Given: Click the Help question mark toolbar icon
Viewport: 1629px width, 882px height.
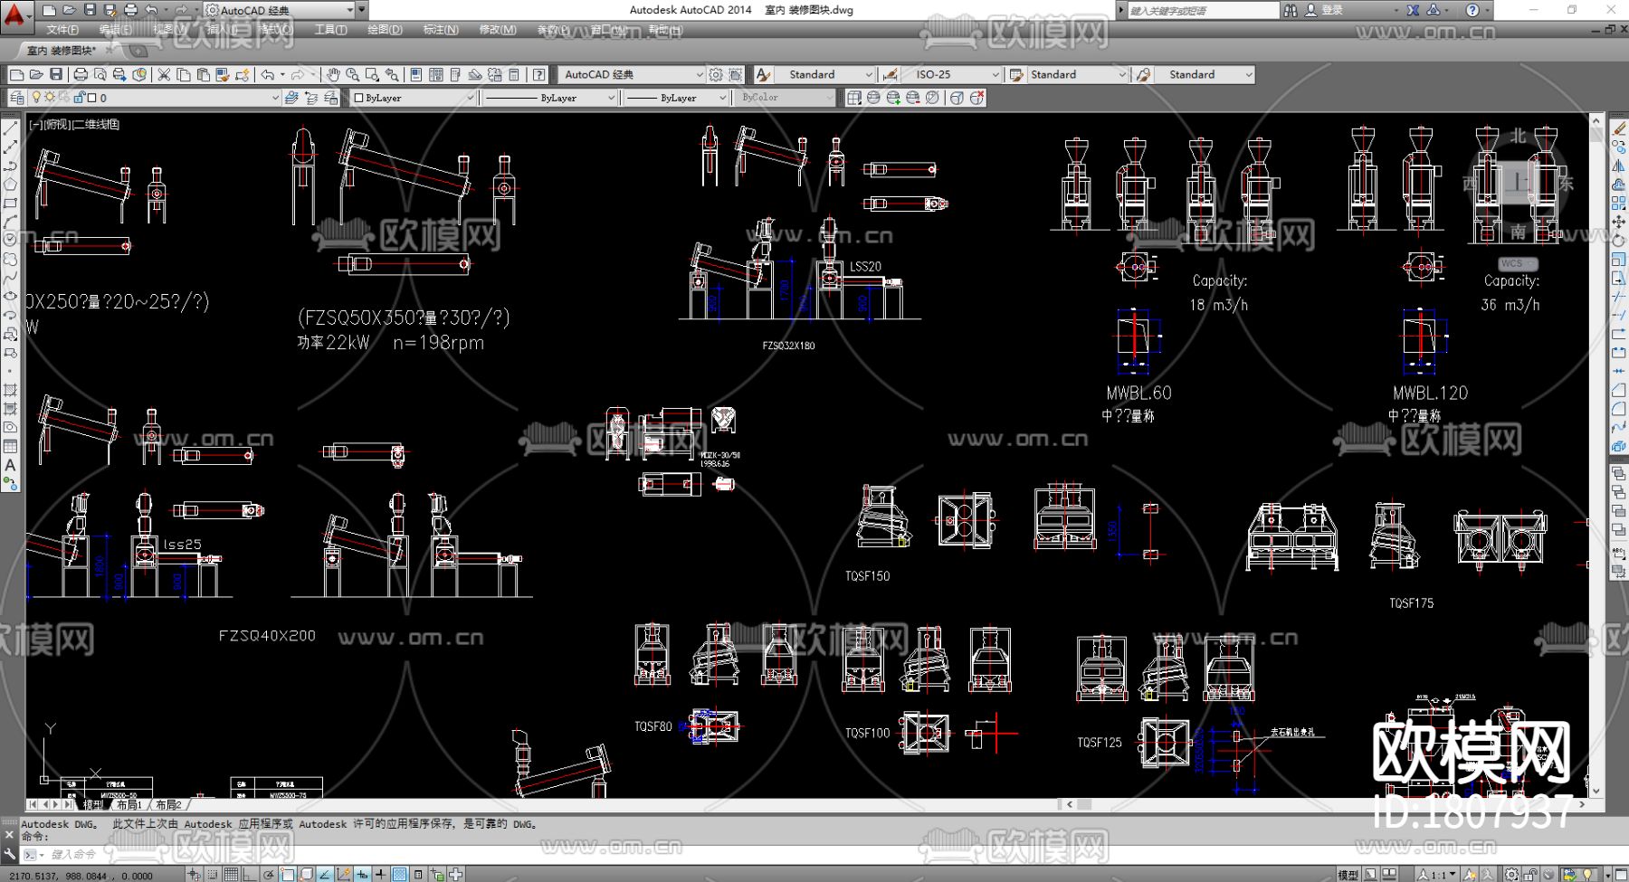Looking at the screenshot, I should [539, 75].
